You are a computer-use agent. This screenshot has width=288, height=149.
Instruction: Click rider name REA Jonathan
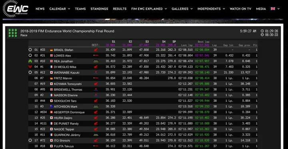click(x=63, y=61)
